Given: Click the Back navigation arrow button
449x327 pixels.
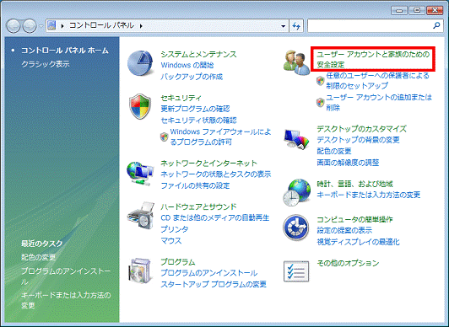Looking at the screenshot, I should (14, 26).
